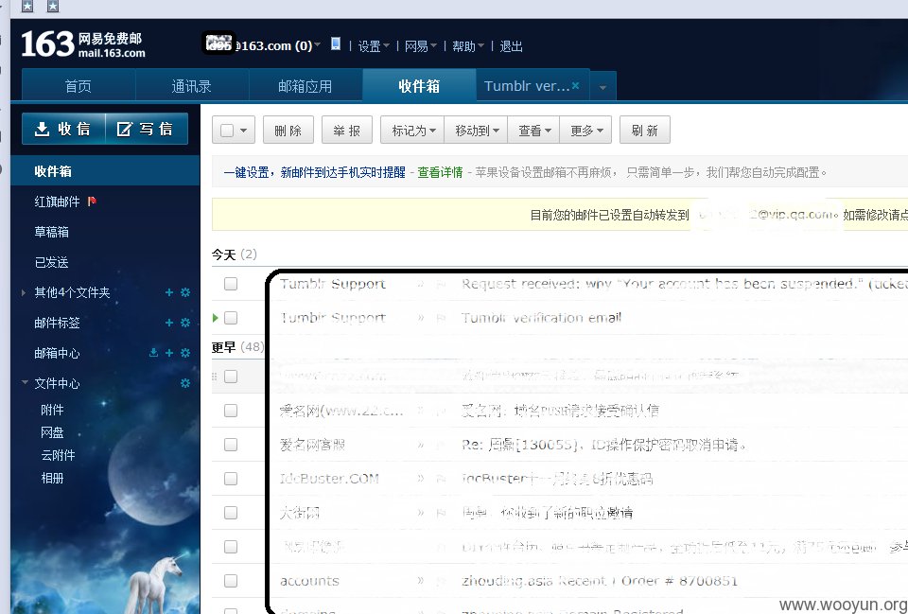The image size is (908, 614).
Task: Click the plus icon beside 邮箱中心
Action: pos(169,353)
